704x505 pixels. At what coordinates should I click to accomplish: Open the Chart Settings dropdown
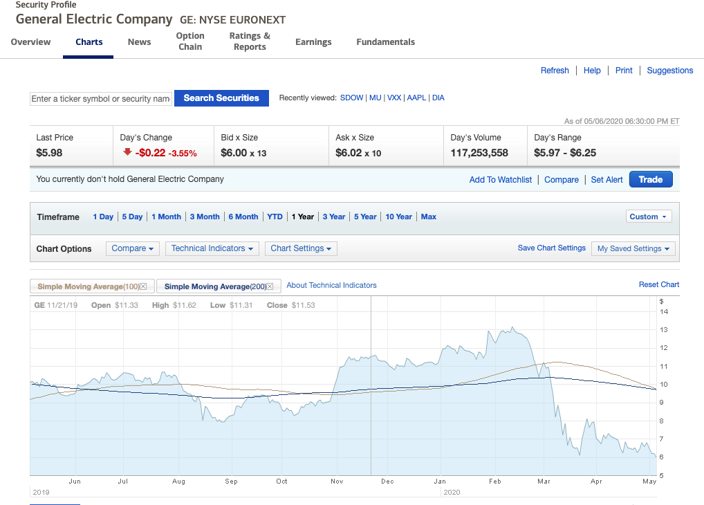(301, 248)
